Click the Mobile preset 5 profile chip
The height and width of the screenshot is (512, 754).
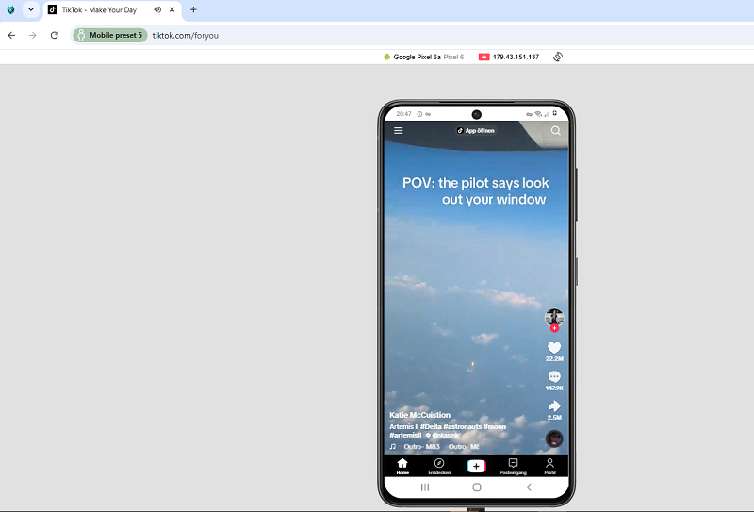pyautogui.click(x=110, y=35)
